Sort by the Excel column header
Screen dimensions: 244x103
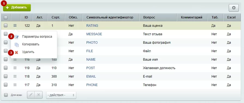(231, 17)
